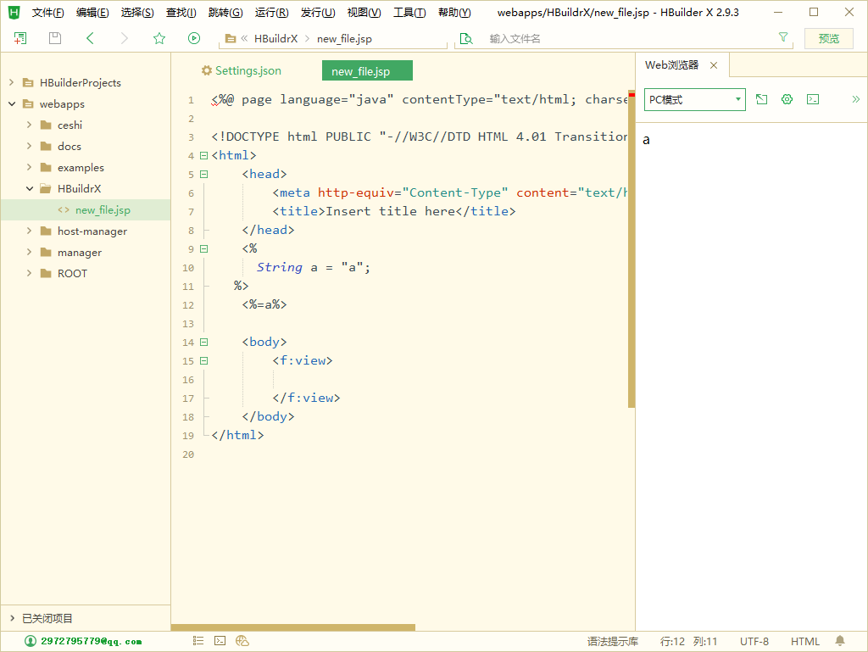The width and height of the screenshot is (868, 652).
Task: Toggle fold marker on the head line
Action: 203,175
